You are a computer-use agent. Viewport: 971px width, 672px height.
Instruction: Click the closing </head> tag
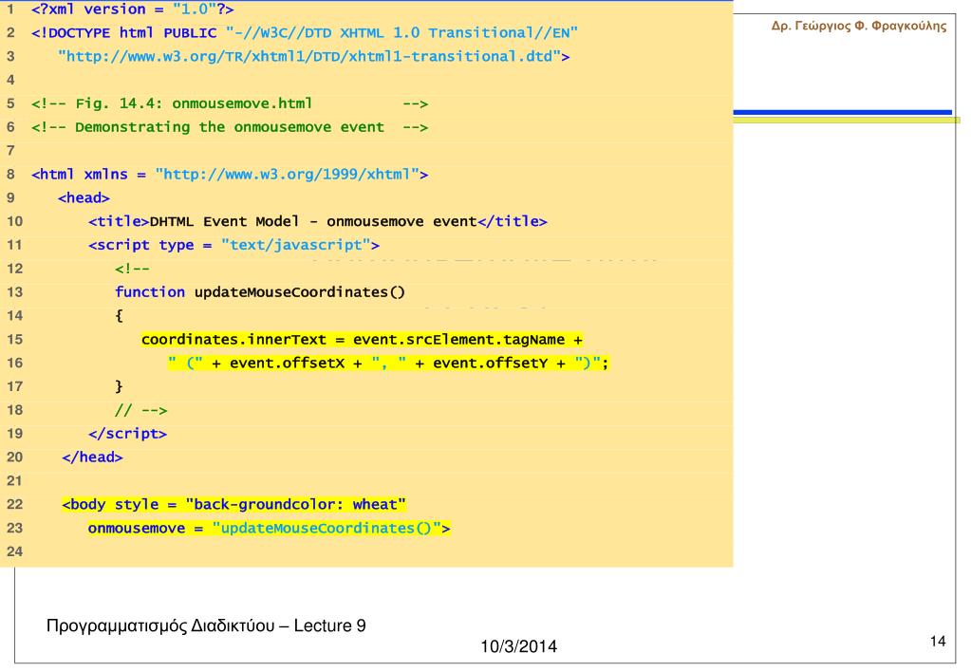click(92, 457)
